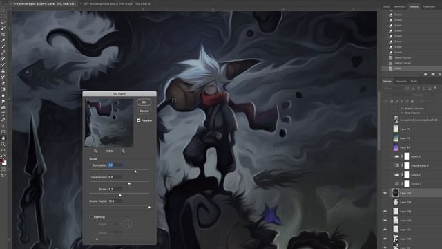The image size is (442, 249).
Task: Create new snapshot in History panel
Action: (x=433, y=74)
